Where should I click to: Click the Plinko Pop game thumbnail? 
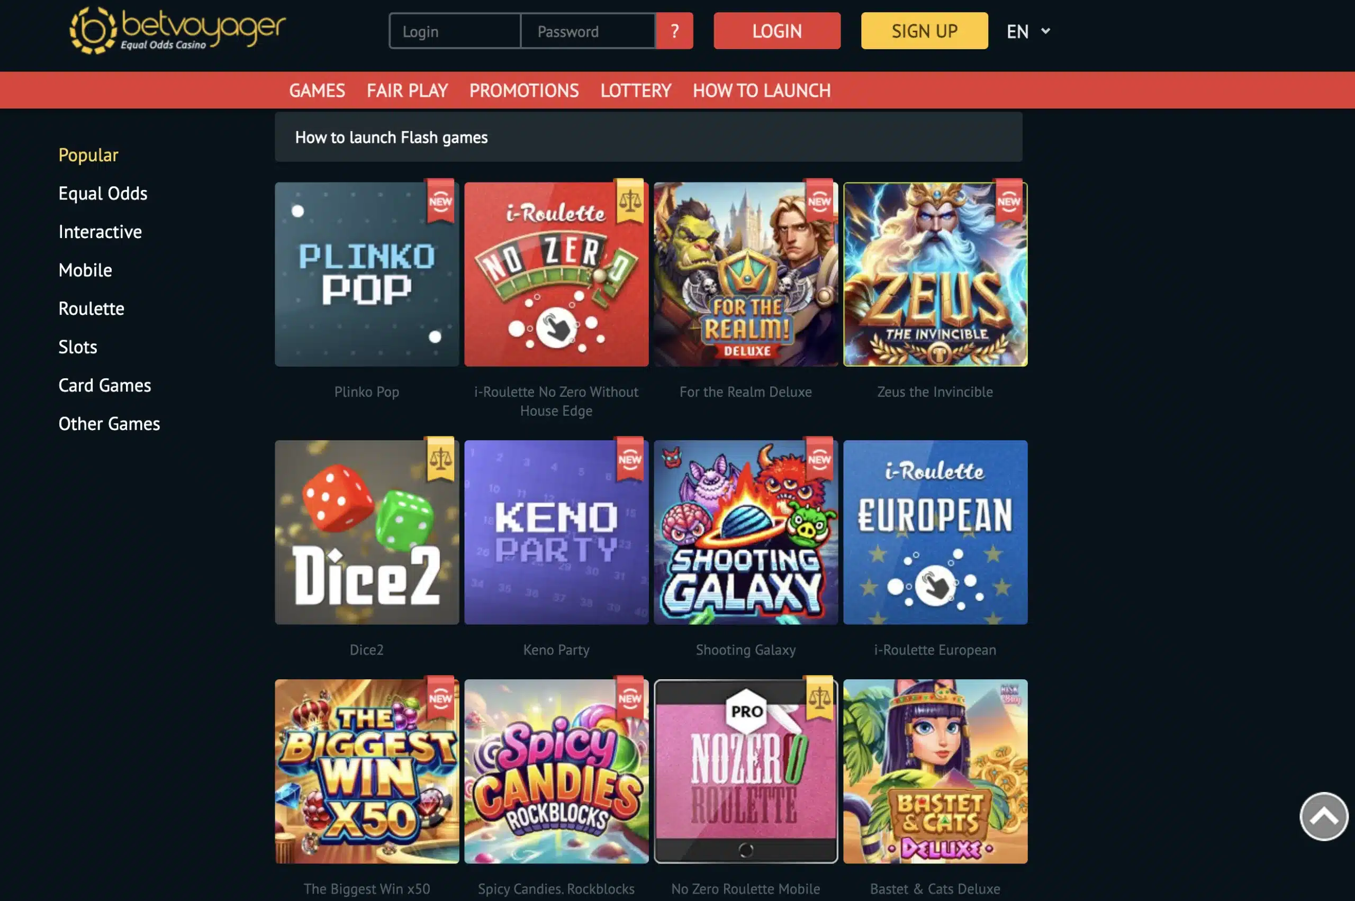point(367,274)
